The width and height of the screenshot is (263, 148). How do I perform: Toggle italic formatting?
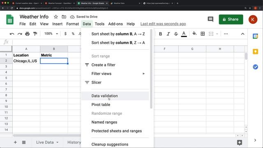(x=168, y=34)
